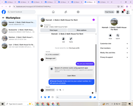Click the Learn More button
Screen dimensions: 133x106
[x=71, y=76]
